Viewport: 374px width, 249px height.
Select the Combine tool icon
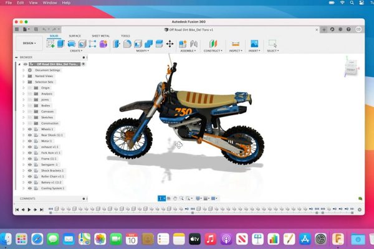pyautogui.click(x=148, y=44)
